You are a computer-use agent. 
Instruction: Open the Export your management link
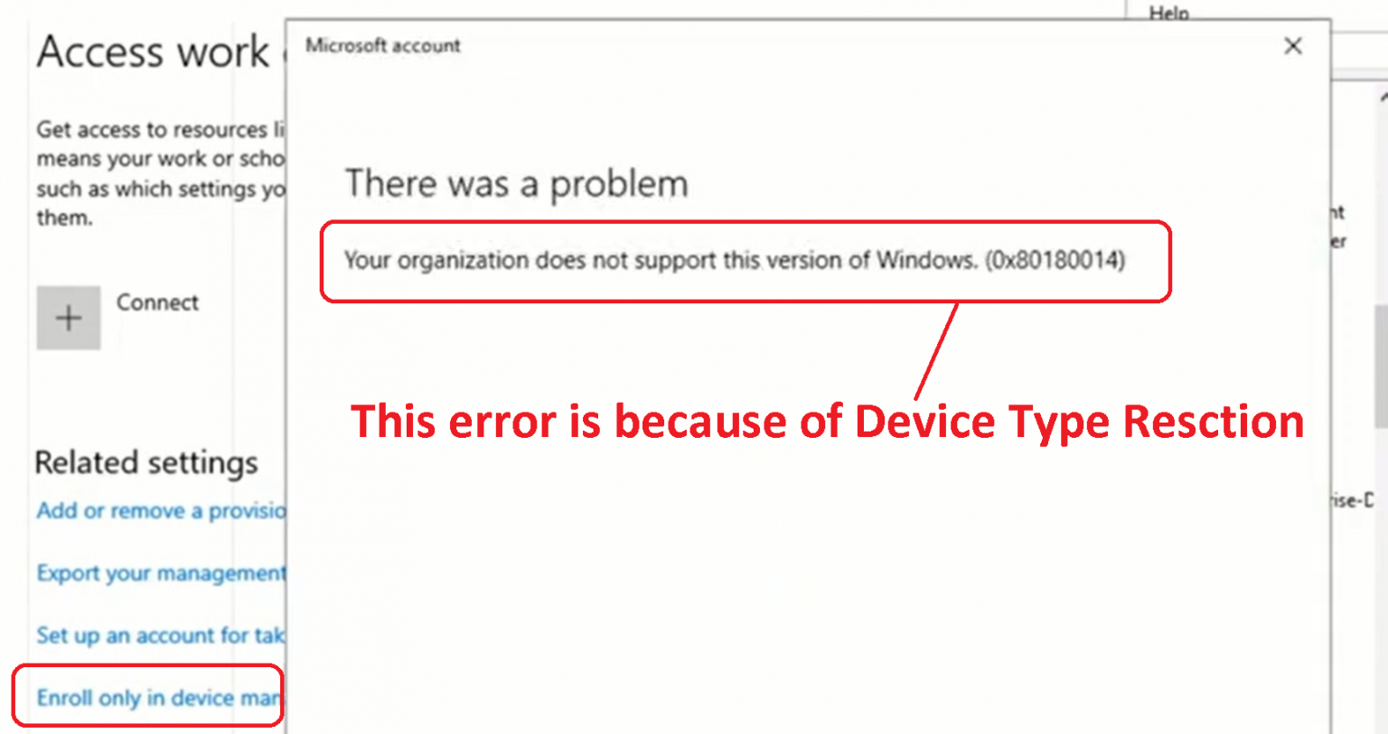click(x=161, y=573)
